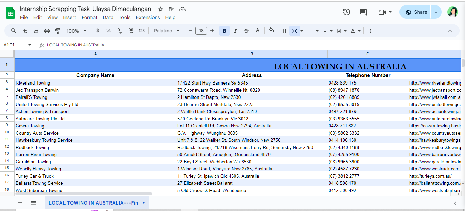This screenshot has width=465, height=211.
Task: Open the Fill color picker
Action: [x=272, y=31]
